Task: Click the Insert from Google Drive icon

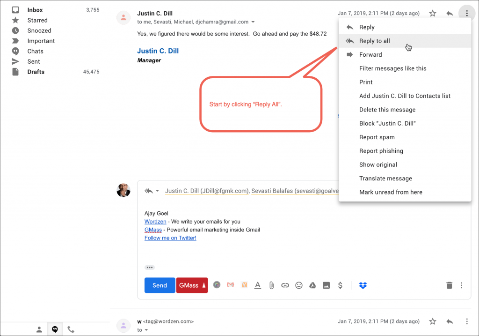Action: point(312,285)
